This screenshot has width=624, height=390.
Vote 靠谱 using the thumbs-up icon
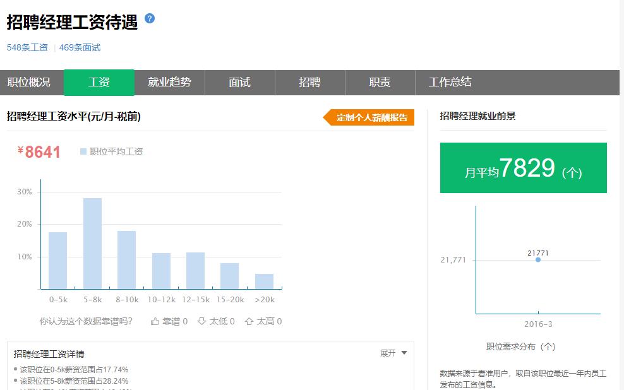click(154, 321)
